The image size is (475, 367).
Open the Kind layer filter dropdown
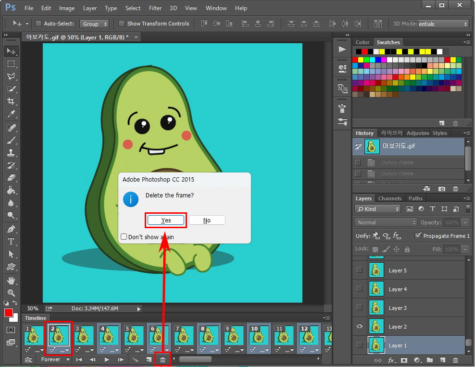377,209
